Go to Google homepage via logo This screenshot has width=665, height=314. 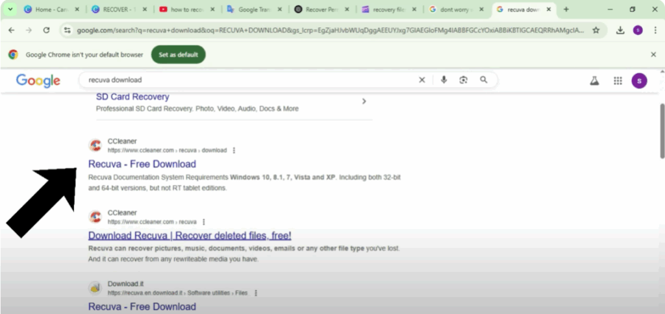pos(38,80)
